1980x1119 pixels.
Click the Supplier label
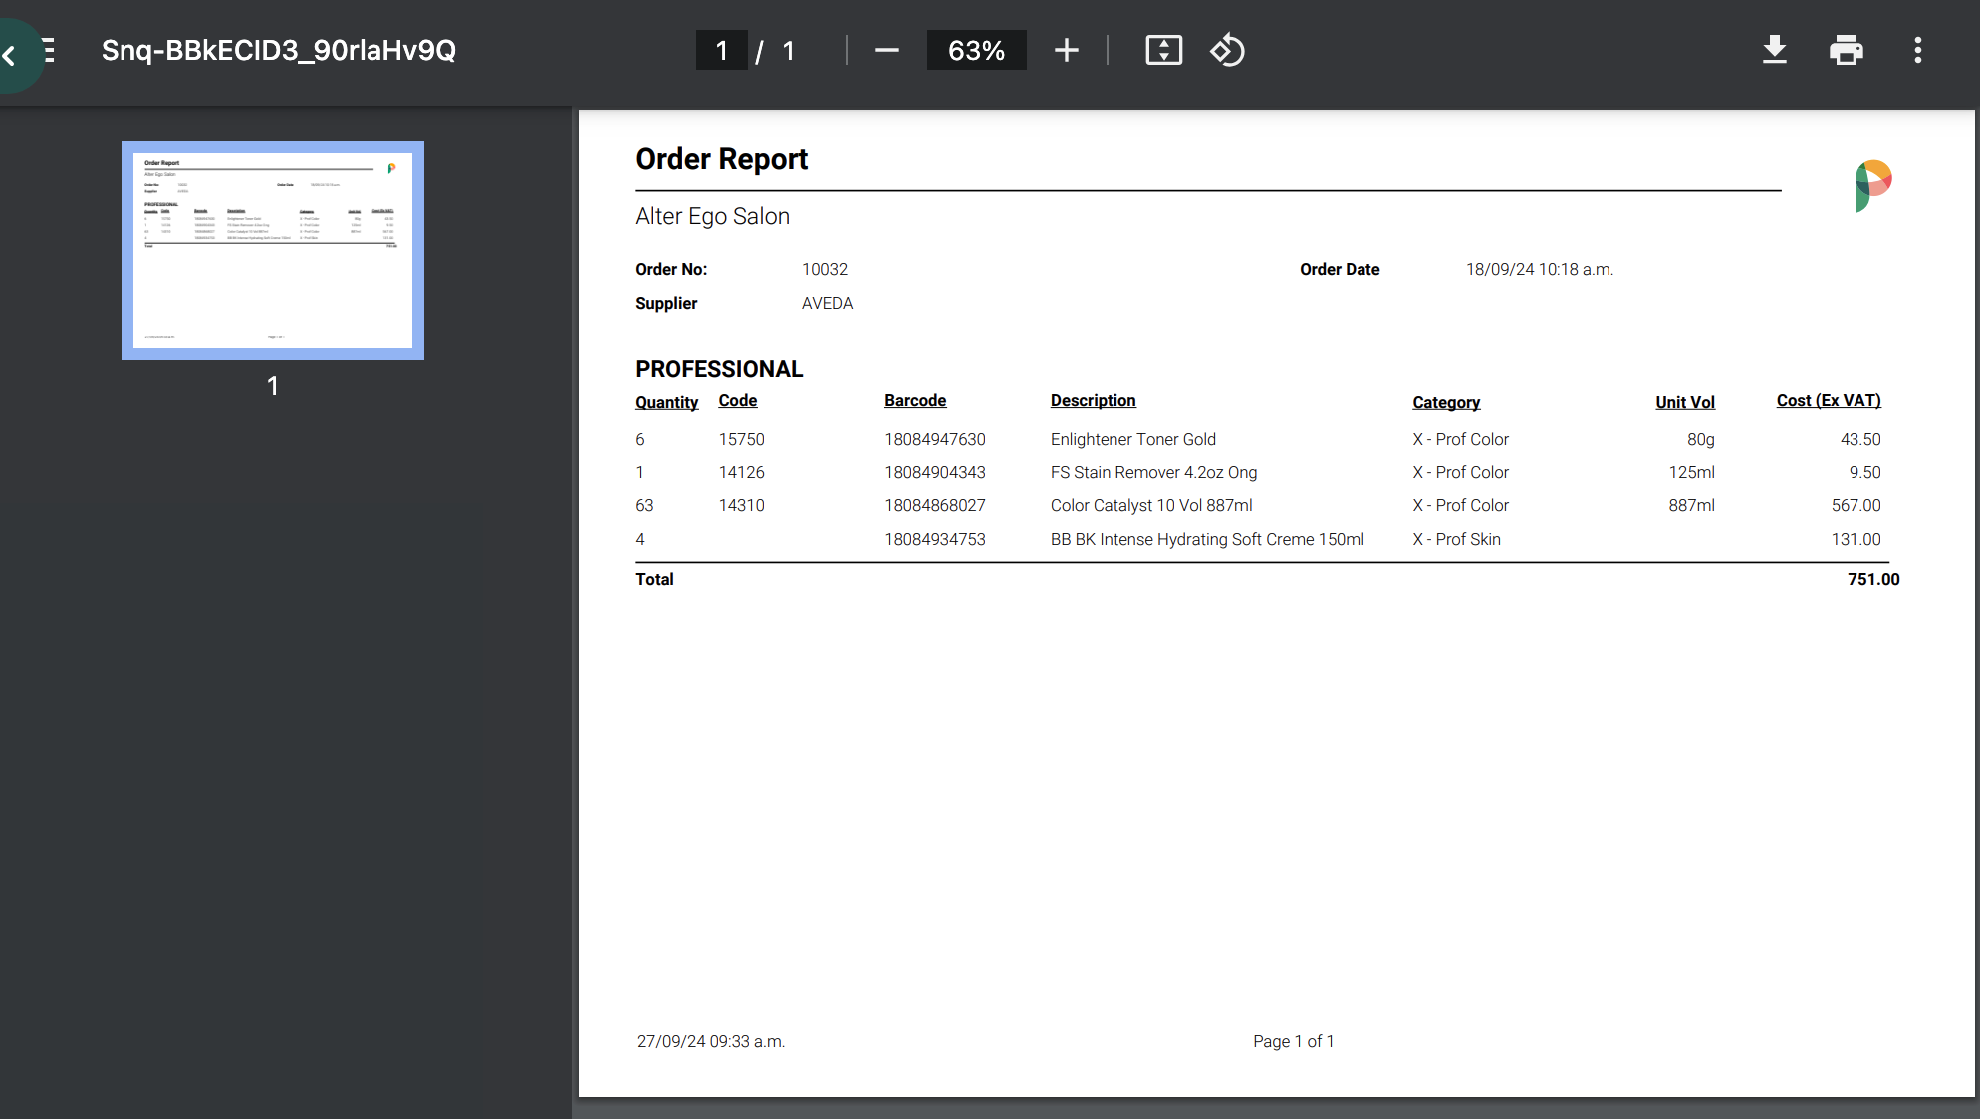pos(666,303)
